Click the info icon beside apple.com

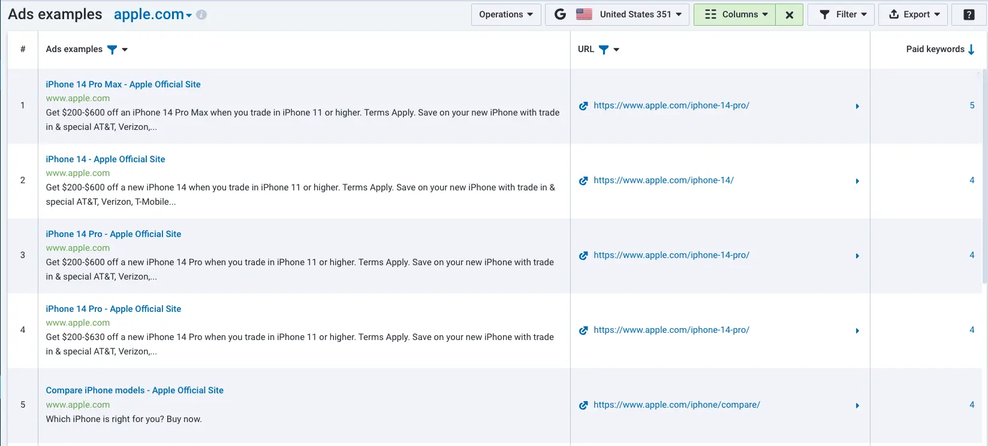[201, 15]
